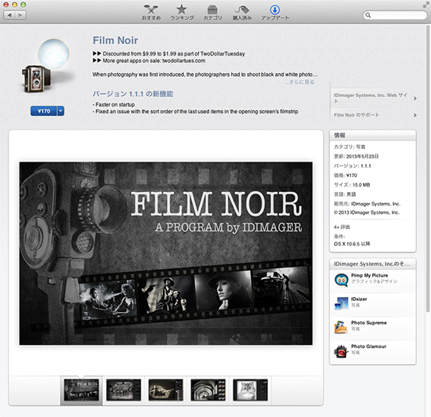Viewport: 431px width, 417px height.
Task: Click the Photo Glamour title text
Action: coord(368,346)
